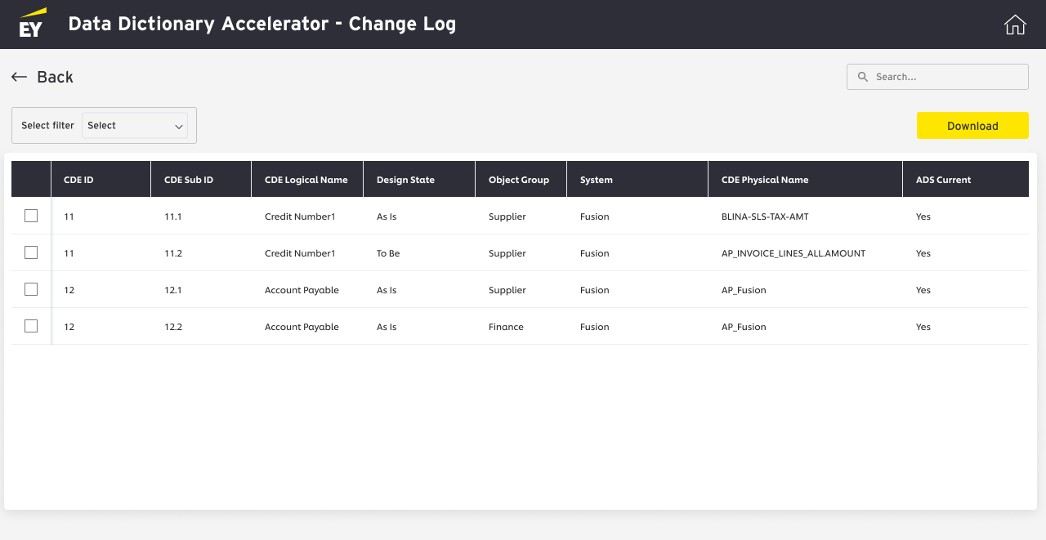The image size is (1046, 540).
Task: Click the Object Group column header
Action: tap(519, 180)
